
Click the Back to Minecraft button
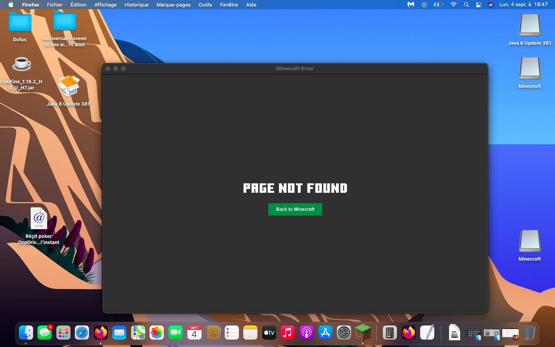[x=295, y=209]
